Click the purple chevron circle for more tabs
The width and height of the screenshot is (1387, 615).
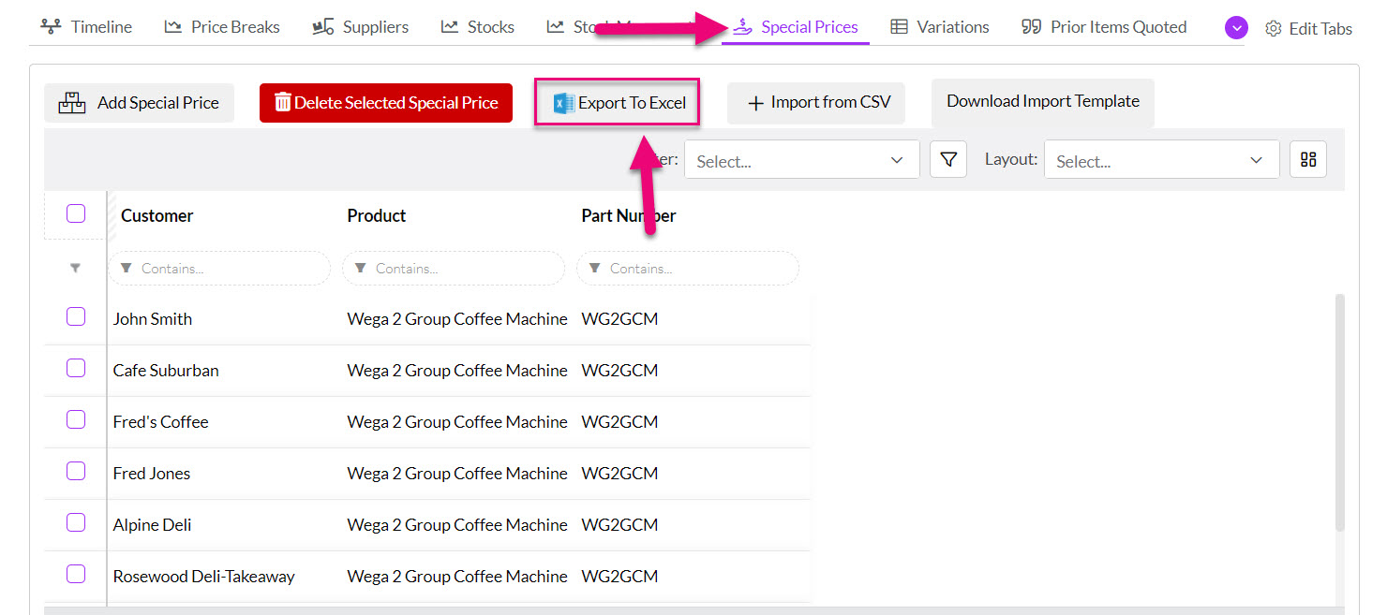1236,28
